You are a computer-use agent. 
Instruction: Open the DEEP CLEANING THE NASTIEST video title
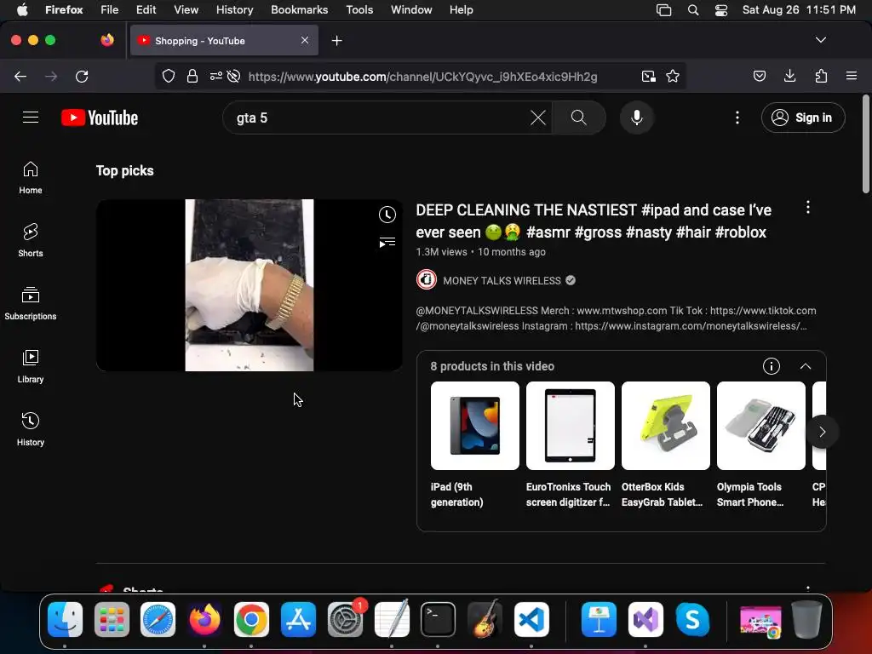click(594, 221)
